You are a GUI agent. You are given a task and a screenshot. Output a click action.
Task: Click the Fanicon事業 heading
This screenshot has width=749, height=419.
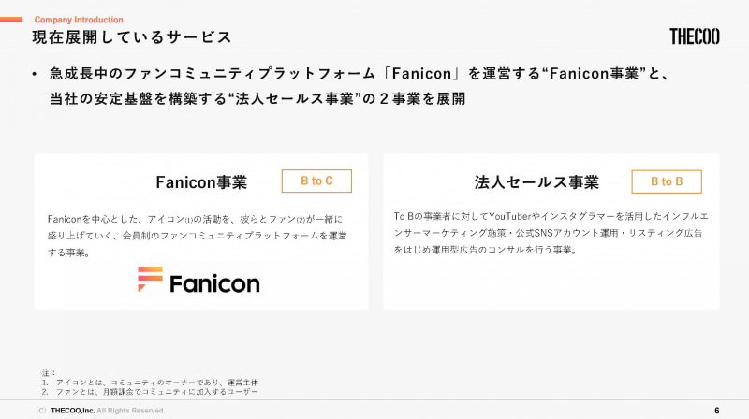(201, 181)
